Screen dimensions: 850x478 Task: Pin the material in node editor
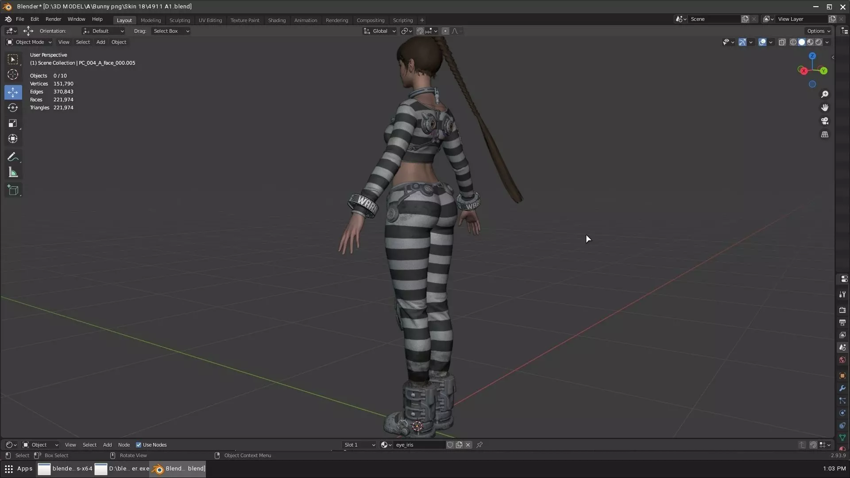(479, 445)
